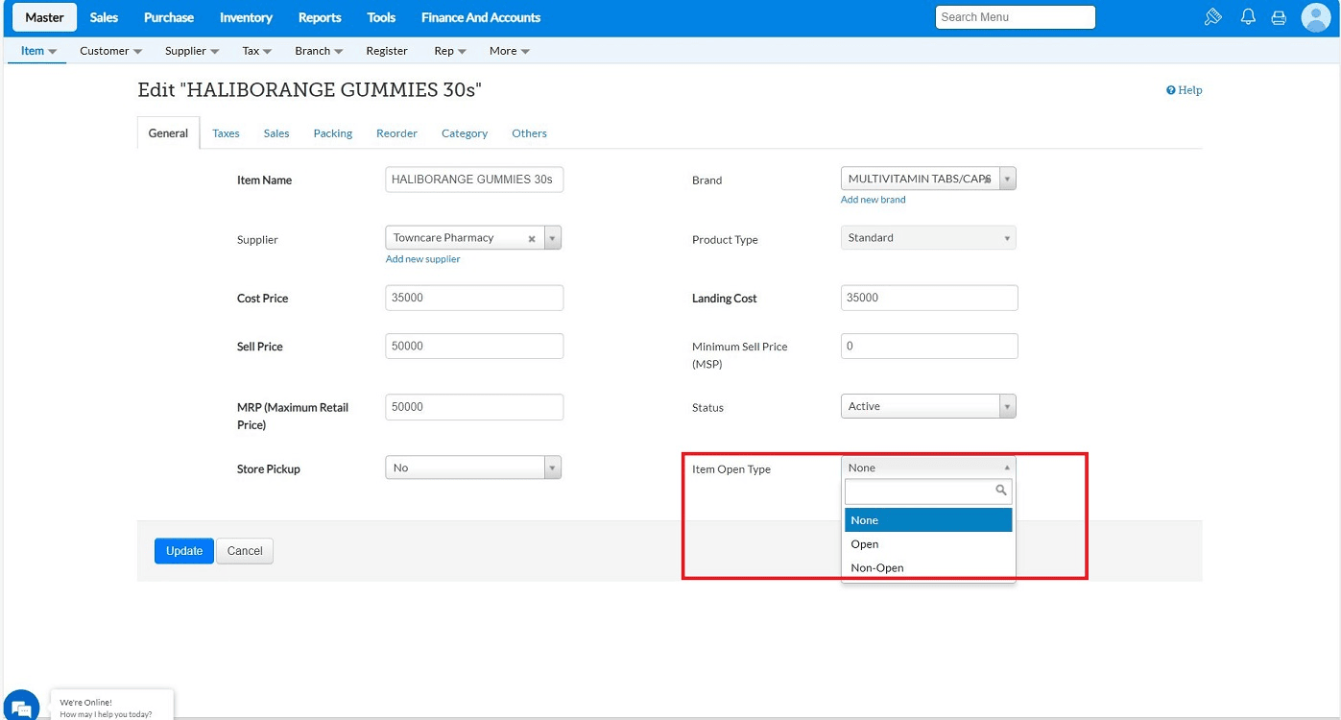The height and width of the screenshot is (720, 1341).
Task: Open the Store Pickup dropdown
Action: pos(552,468)
